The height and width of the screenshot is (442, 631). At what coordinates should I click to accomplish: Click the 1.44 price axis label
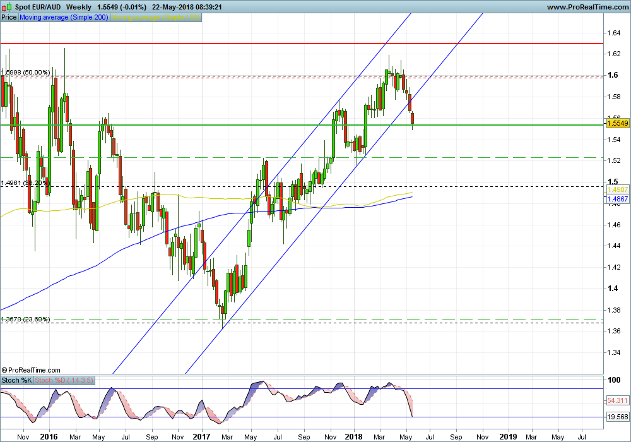point(614,246)
